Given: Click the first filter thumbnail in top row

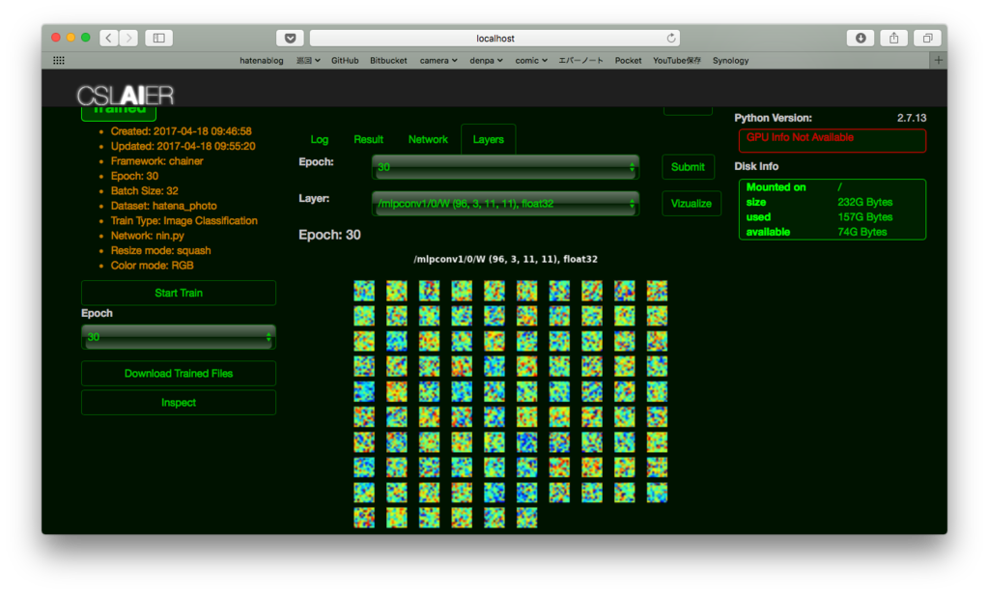Looking at the screenshot, I should click(x=364, y=291).
